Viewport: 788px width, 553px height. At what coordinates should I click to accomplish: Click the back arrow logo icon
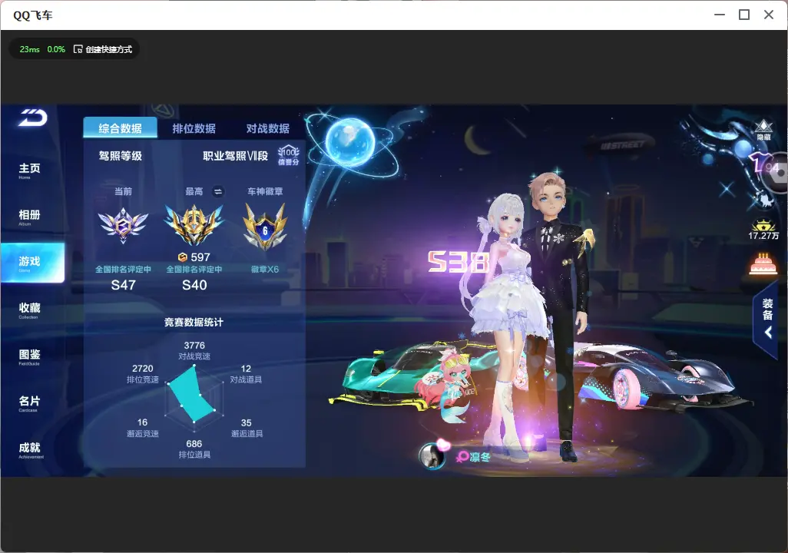click(33, 118)
